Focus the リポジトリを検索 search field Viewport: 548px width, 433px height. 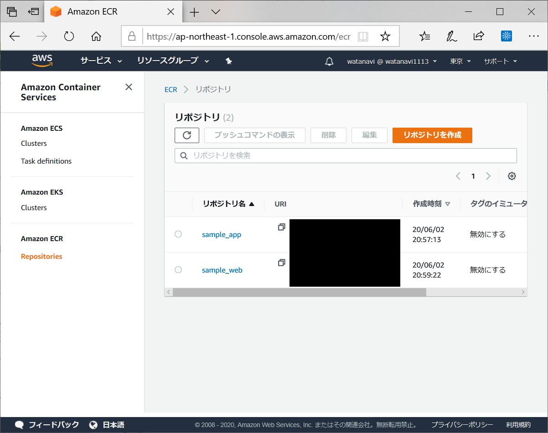(346, 155)
